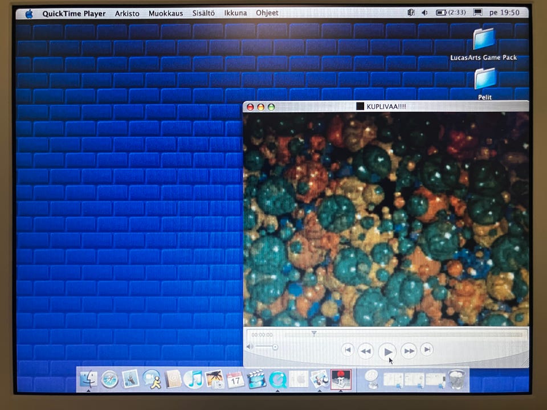Restore the first minimized window in the Dock
Viewport: 547px width, 410px height.
tap(394, 380)
